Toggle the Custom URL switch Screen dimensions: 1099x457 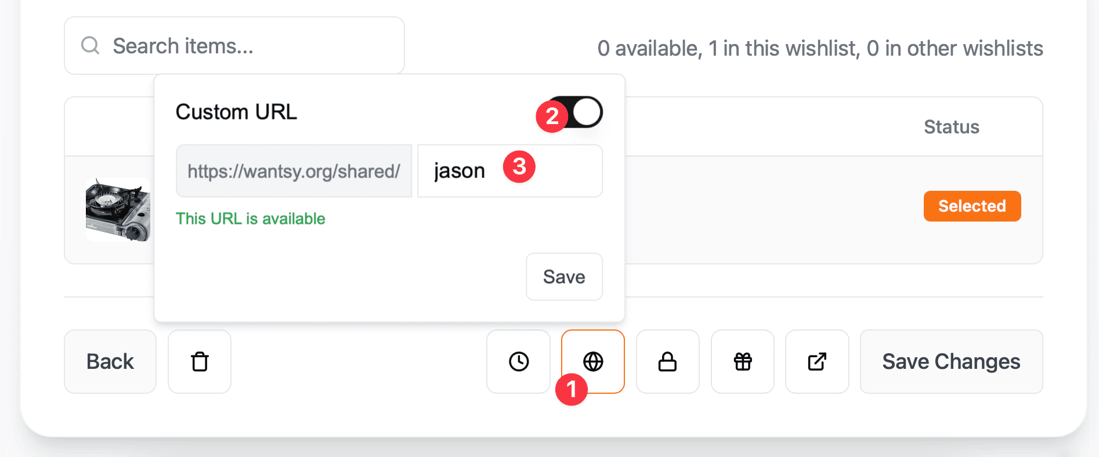tap(580, 112)
